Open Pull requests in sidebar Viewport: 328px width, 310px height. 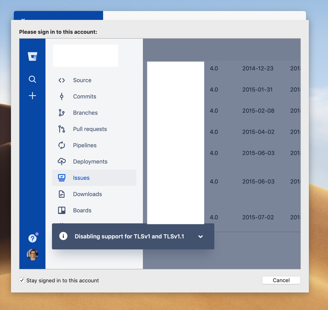[x=94, y=129]
